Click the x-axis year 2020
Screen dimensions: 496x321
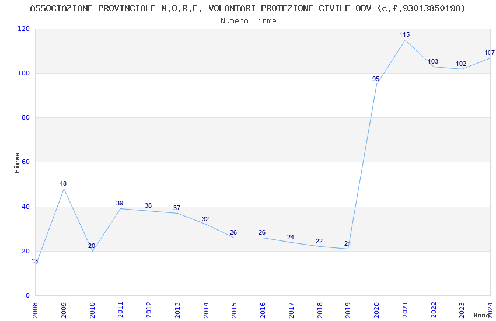point(376,310)
